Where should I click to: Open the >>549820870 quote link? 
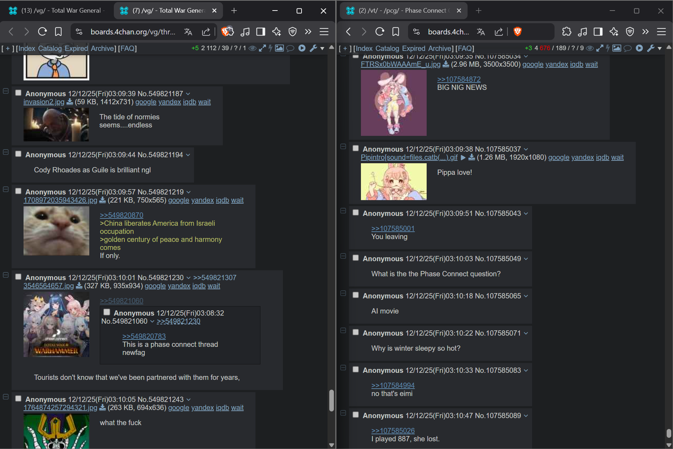click(122, 215)
